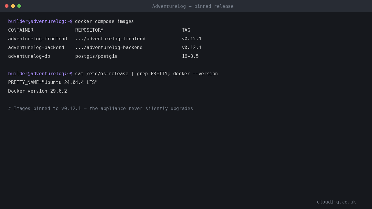The width and height of the screenshot is (372, 209).
Task: Click the '16-3.5' tag value
Action: (x=190, y=56)
